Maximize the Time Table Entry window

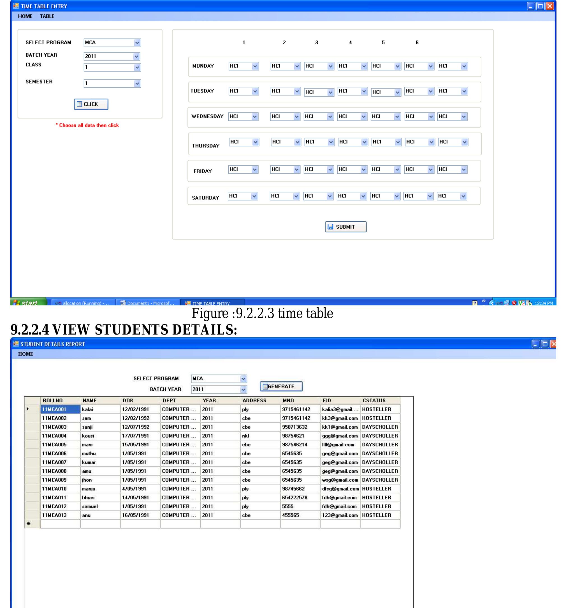pos(540,6)
